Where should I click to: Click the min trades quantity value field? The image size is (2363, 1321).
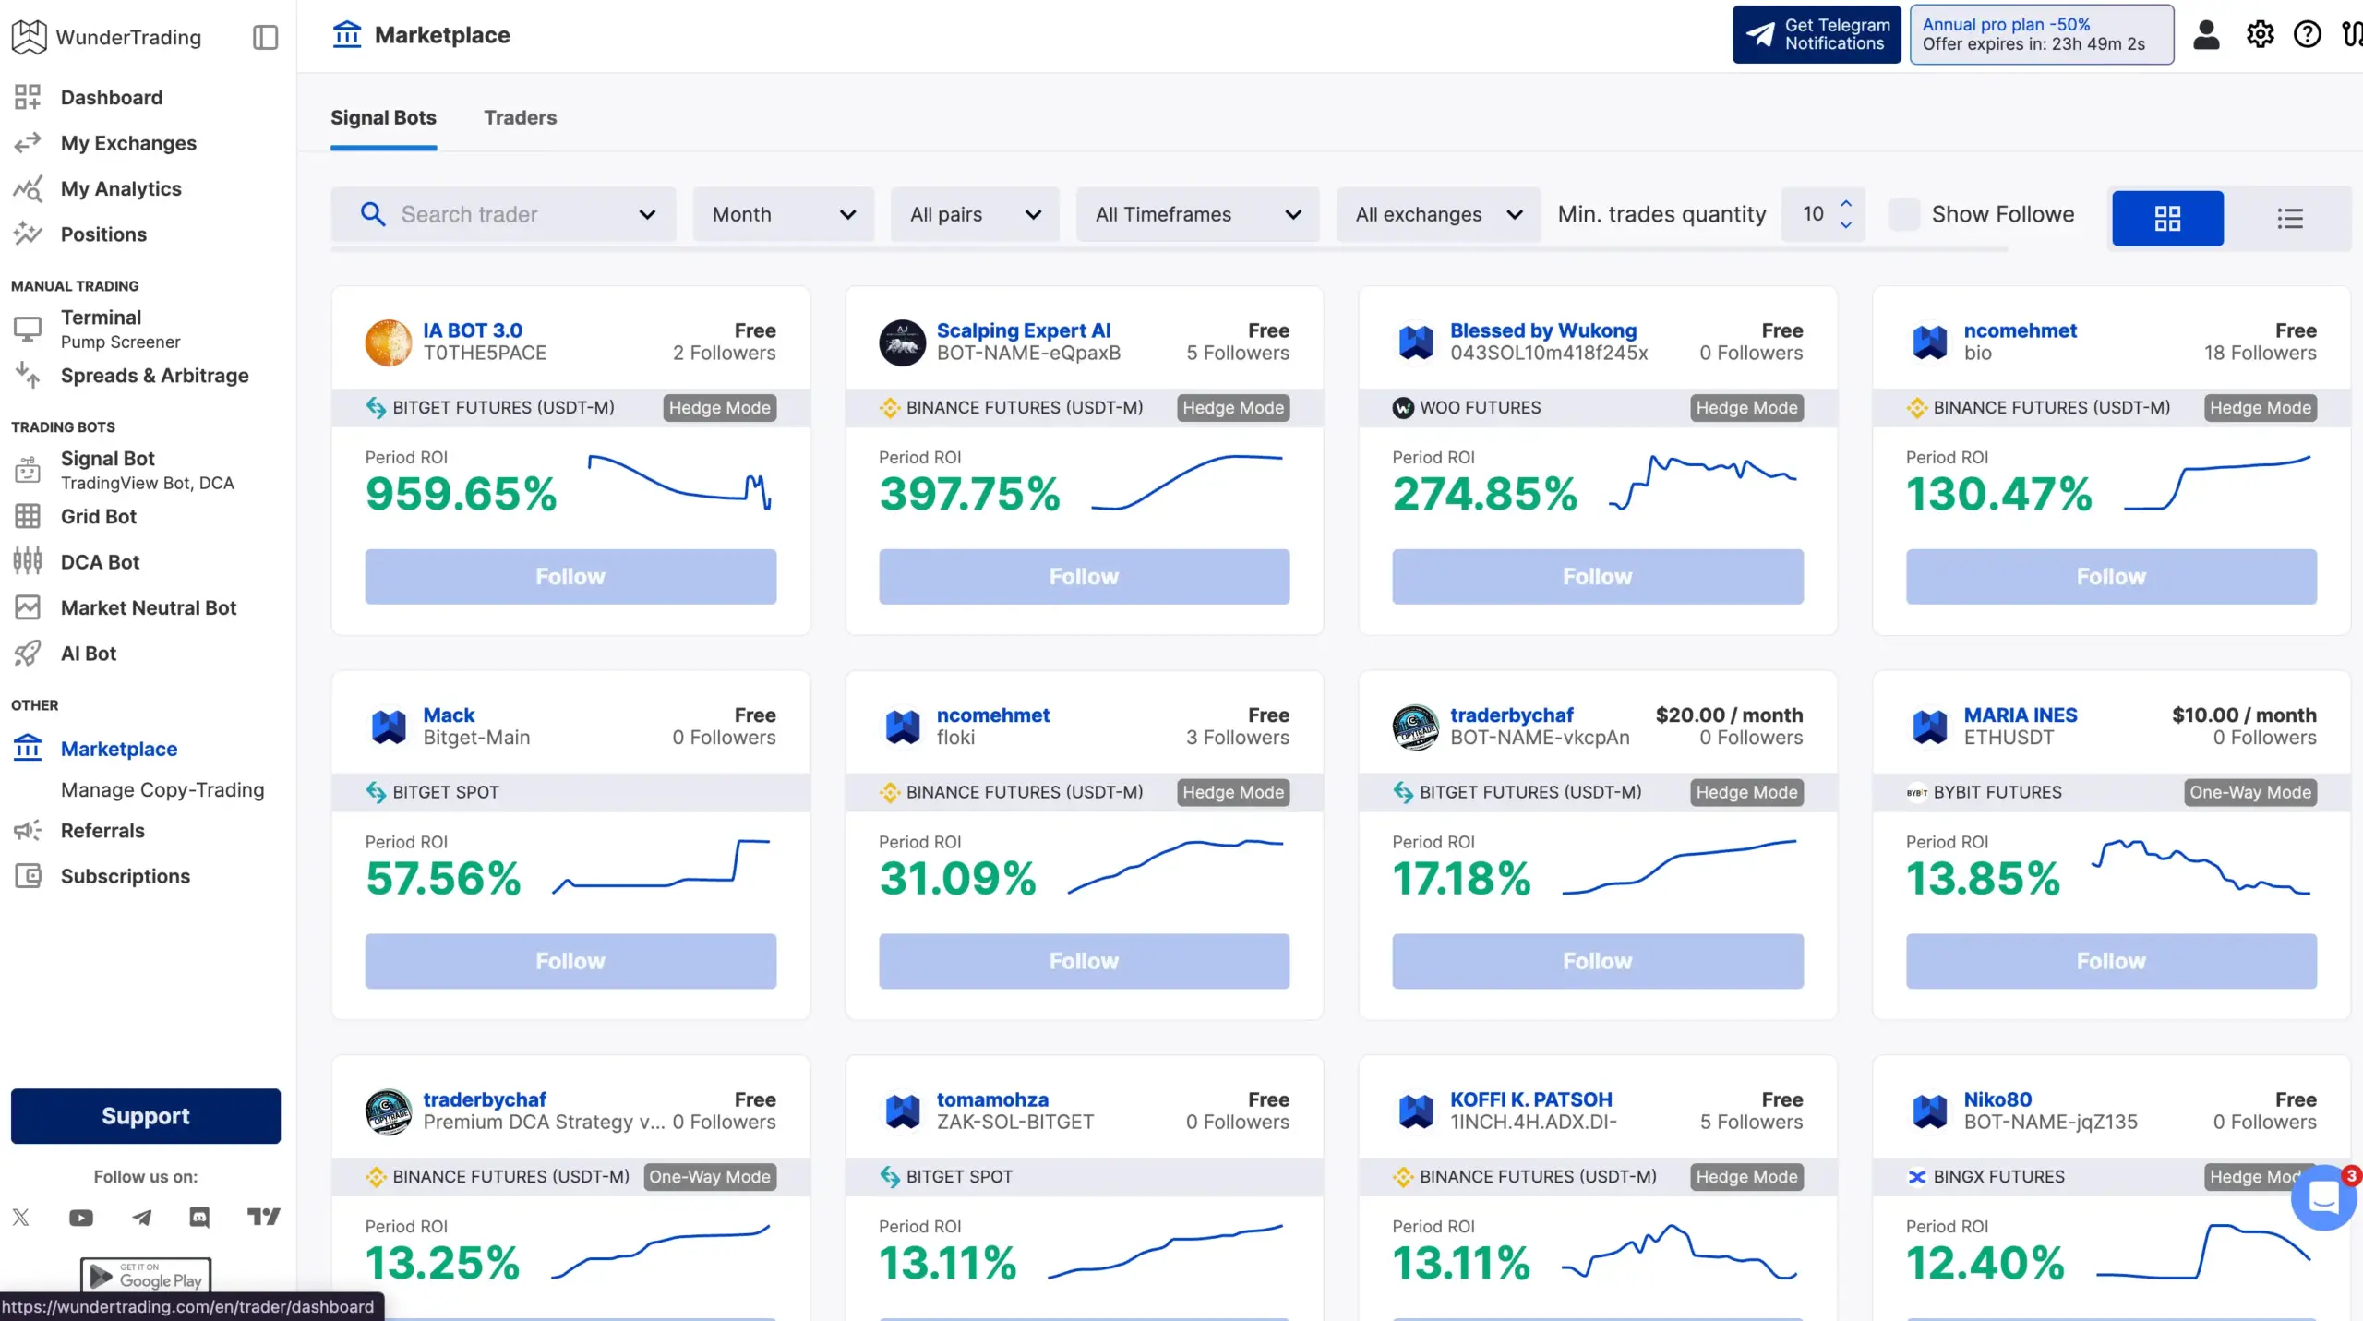[1813, 214]
